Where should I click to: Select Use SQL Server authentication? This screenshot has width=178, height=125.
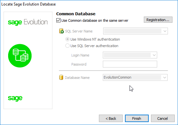pos(67,46)
